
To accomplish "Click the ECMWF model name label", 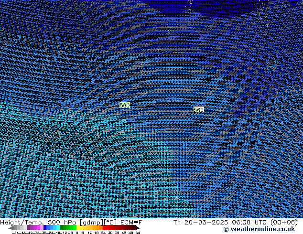I will 131,223.
